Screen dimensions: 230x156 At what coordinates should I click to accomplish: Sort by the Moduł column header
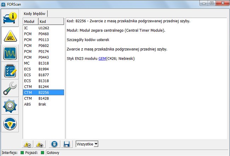click(30, 22)
